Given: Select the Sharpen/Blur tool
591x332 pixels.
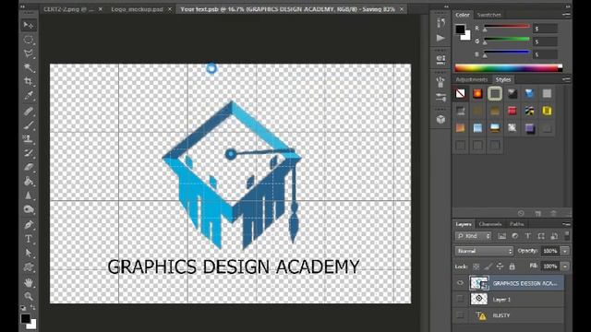Looking at the screenshot, I should pyautogui.click(x=29, y=196).
